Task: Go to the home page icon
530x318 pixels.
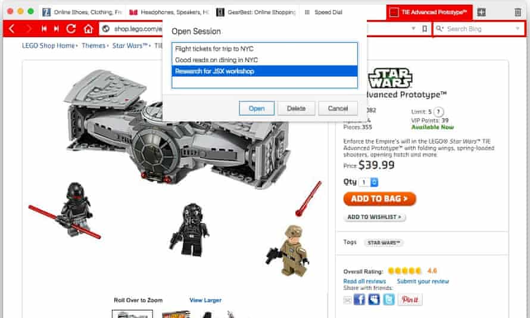Action: click(88, 29)
